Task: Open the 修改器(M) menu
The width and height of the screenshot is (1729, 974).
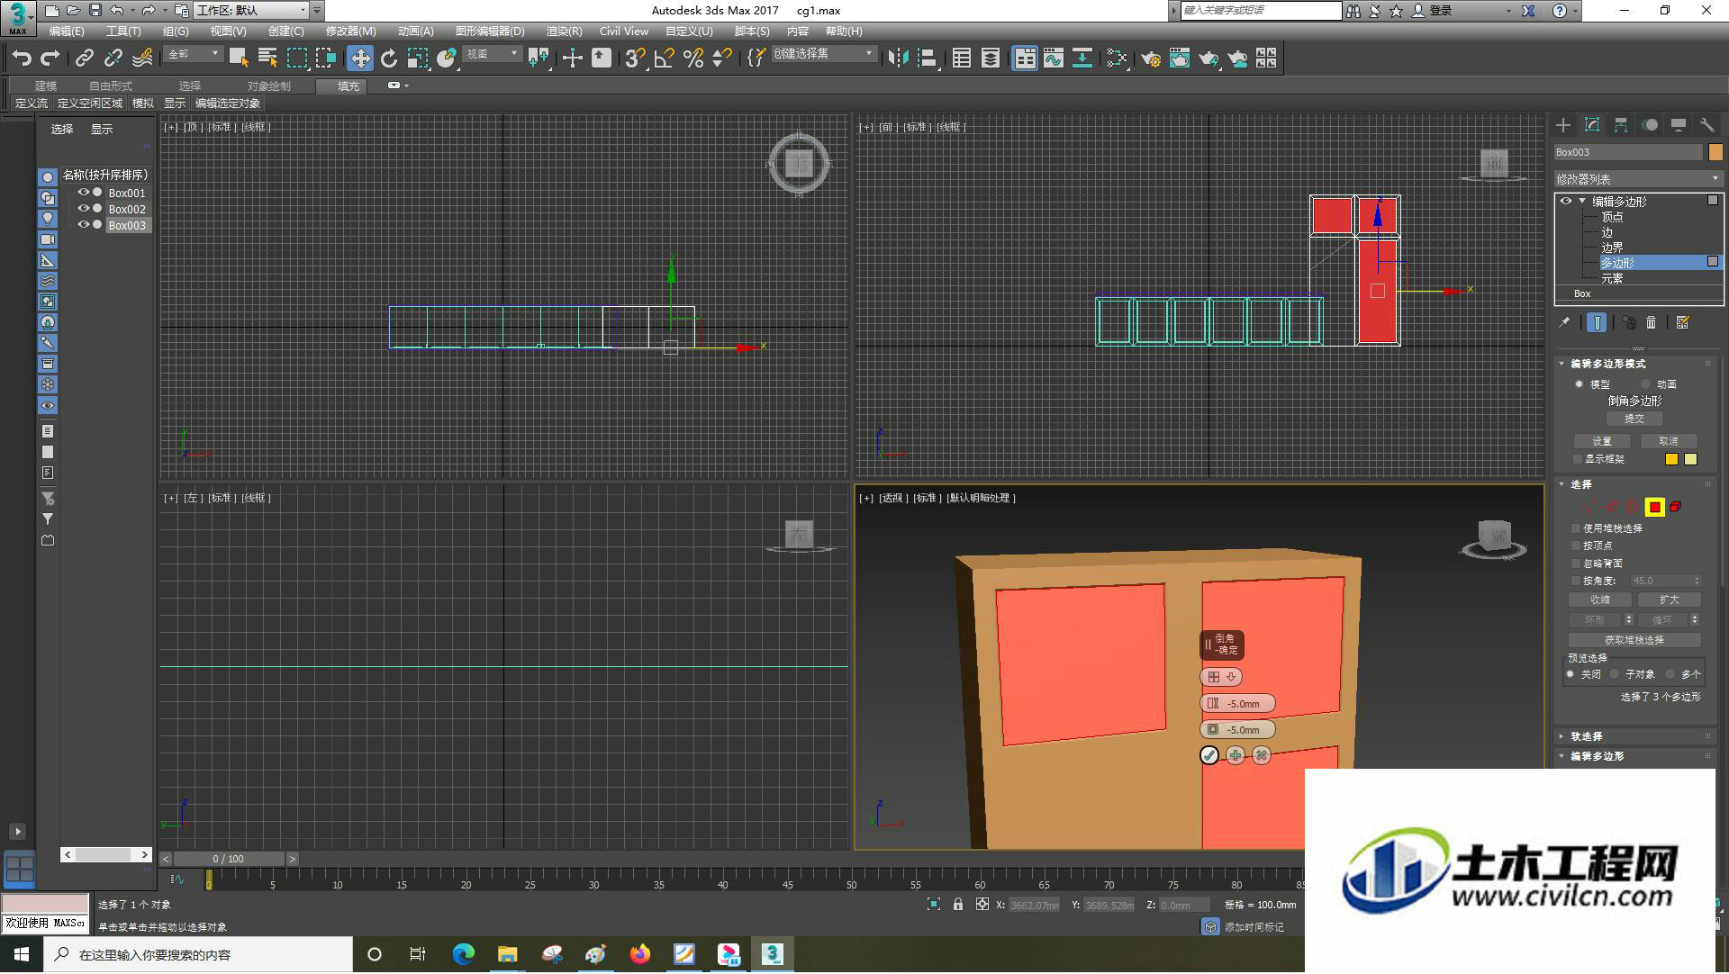Action: [350, 31]
